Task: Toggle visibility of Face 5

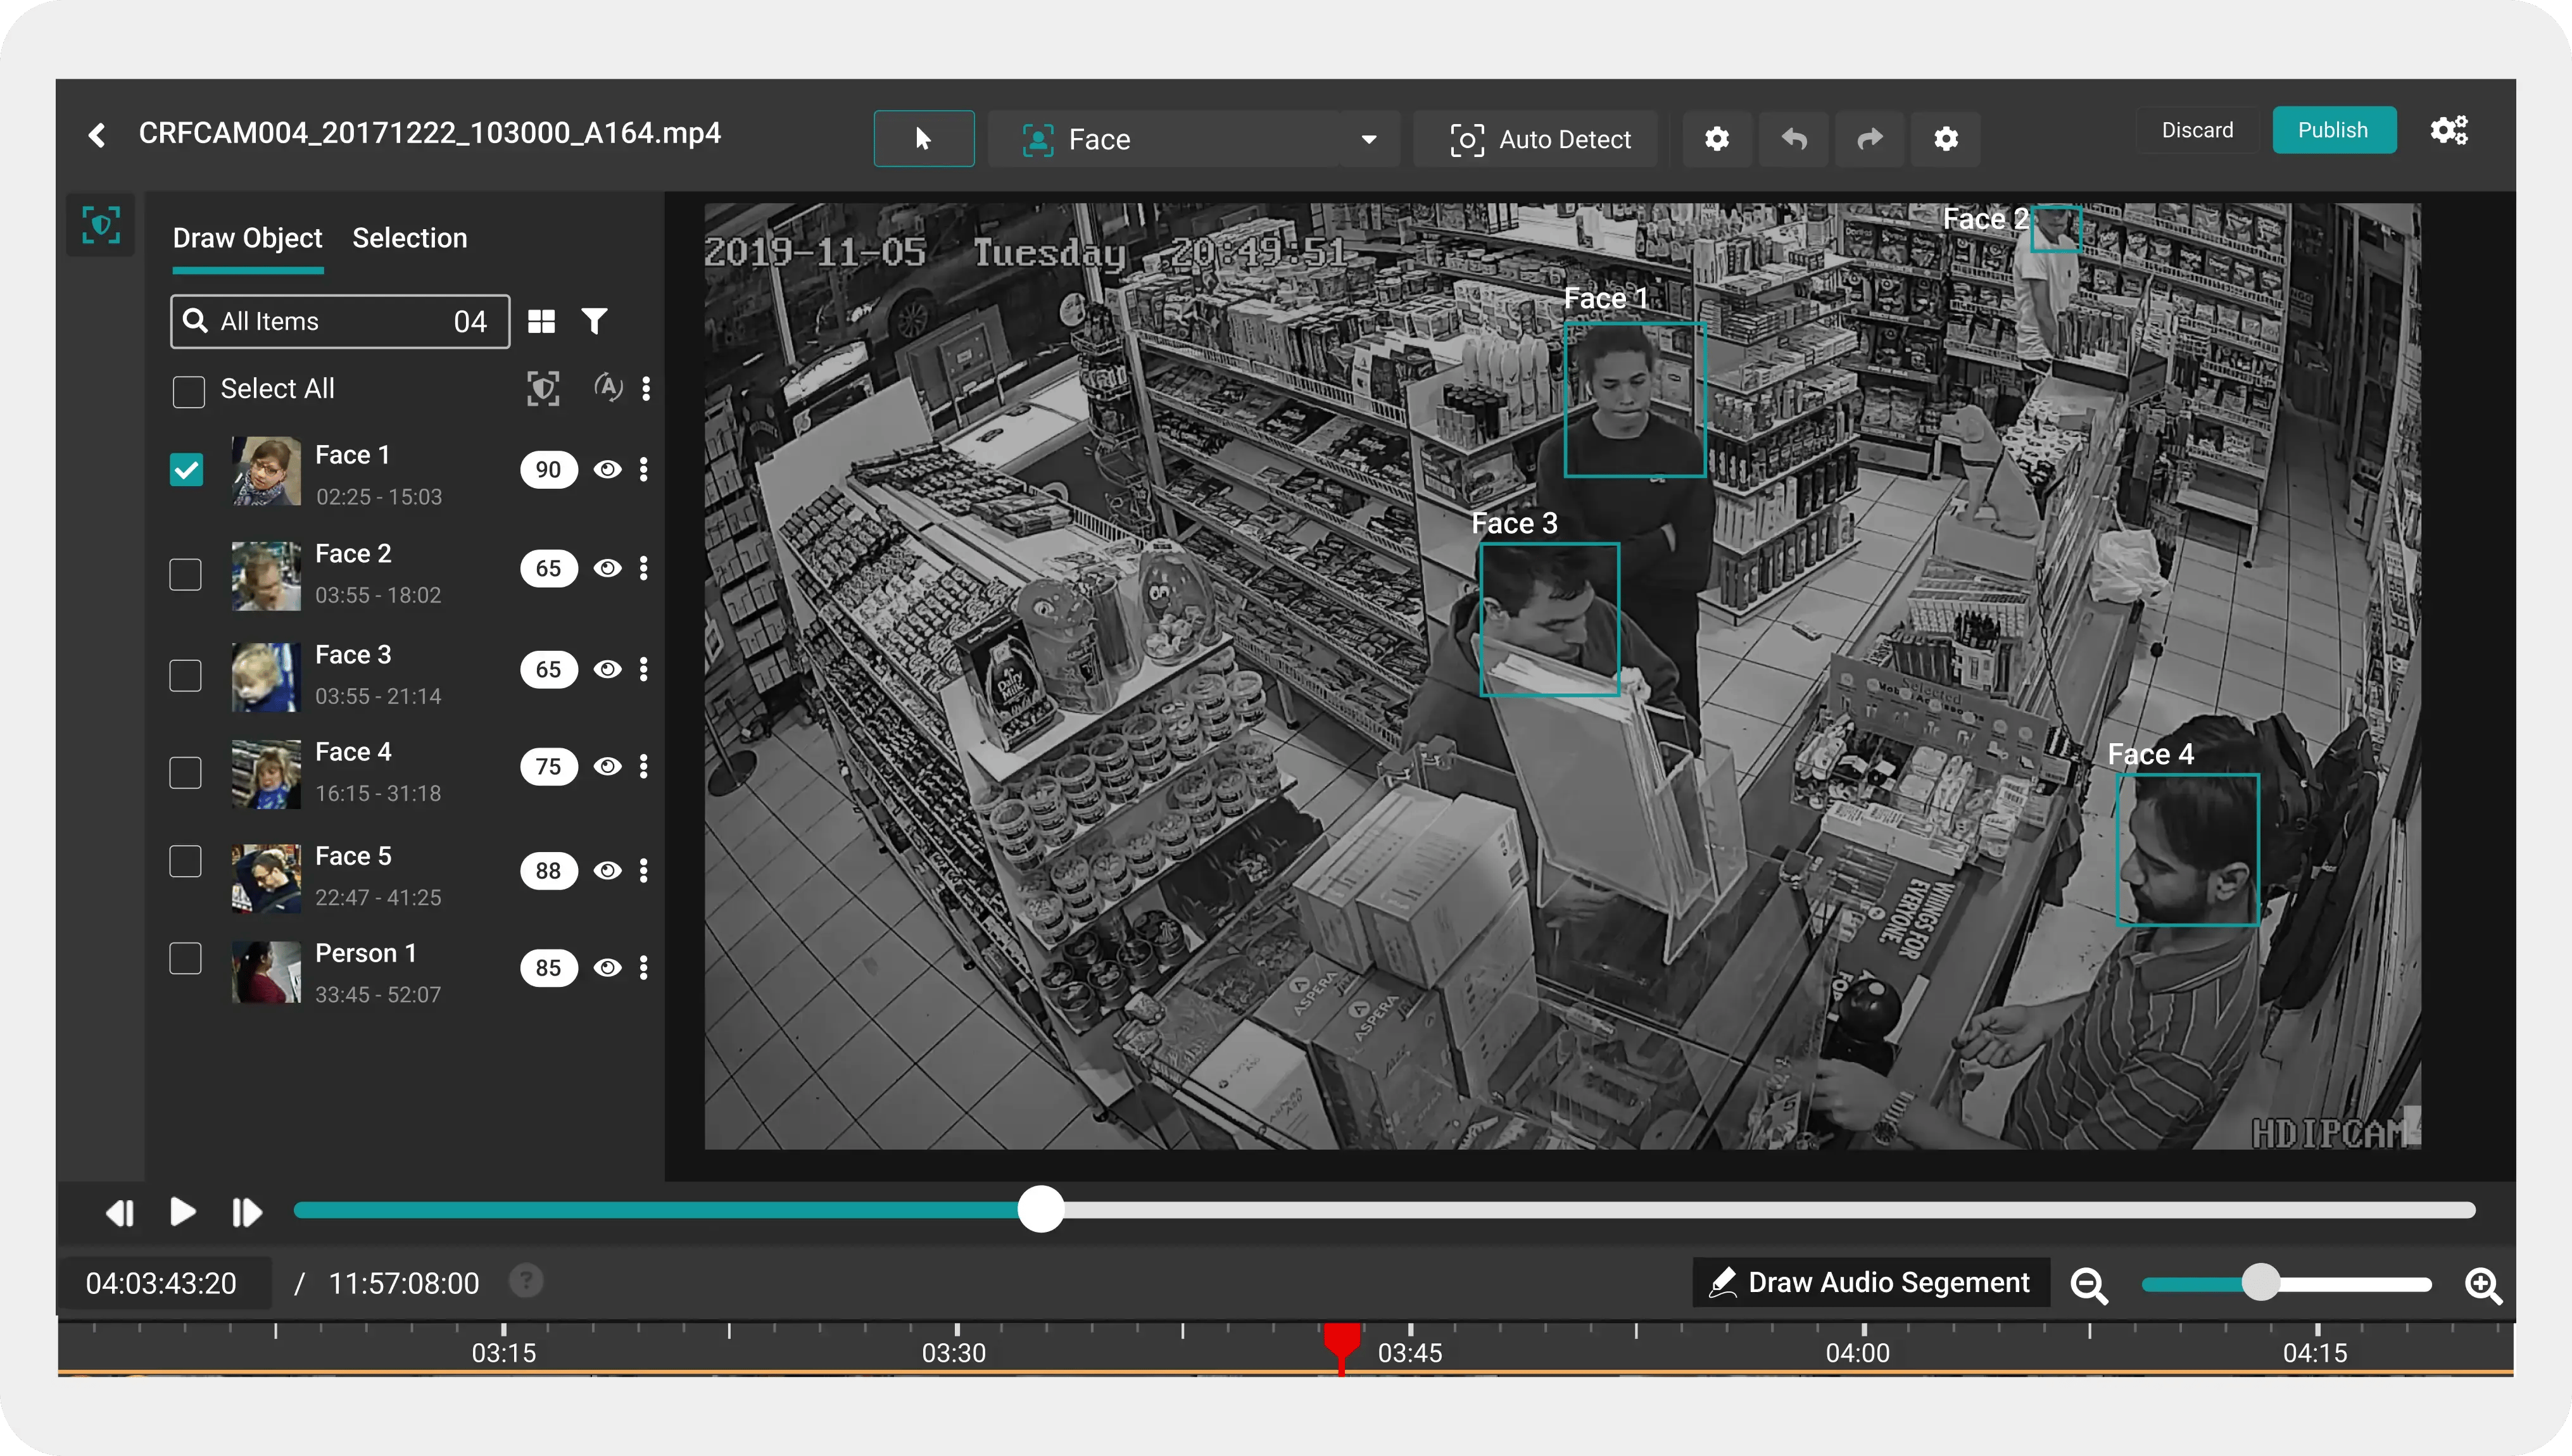Action: tap(607, 870)
